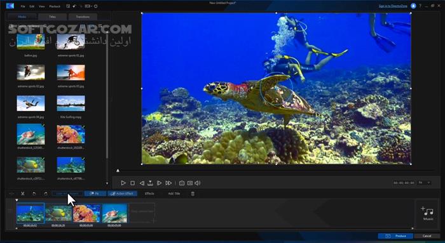Click the preview timecode field

click(404, 183)
